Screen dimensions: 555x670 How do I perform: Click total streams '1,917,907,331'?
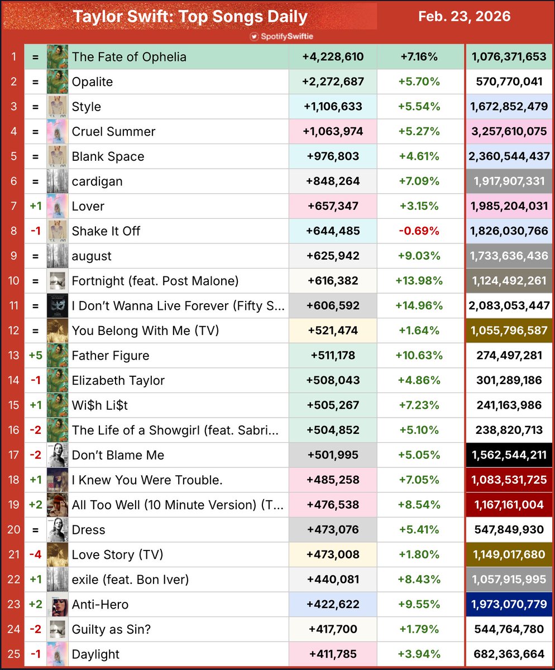pyautogui.click(x=509, y=181)
